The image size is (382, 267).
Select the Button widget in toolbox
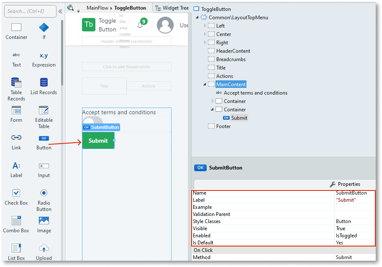(x=44, y=139)
